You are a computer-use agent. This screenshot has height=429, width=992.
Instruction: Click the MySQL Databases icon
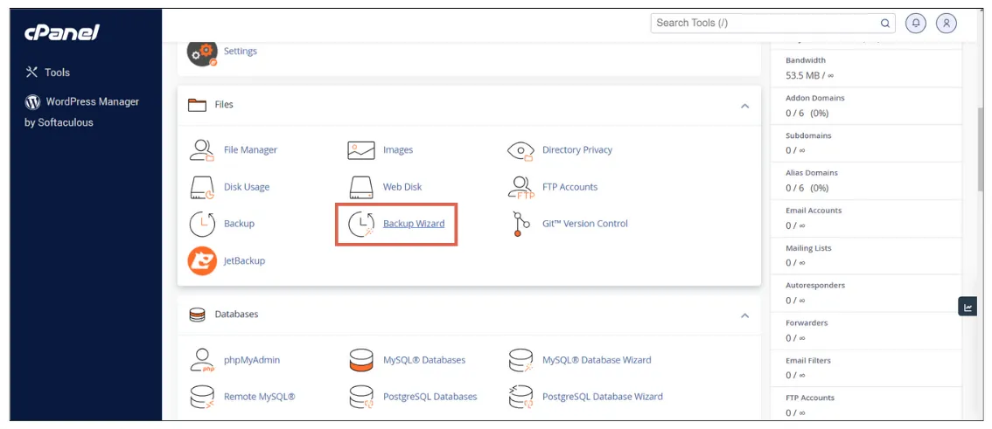tap(361, 360)
